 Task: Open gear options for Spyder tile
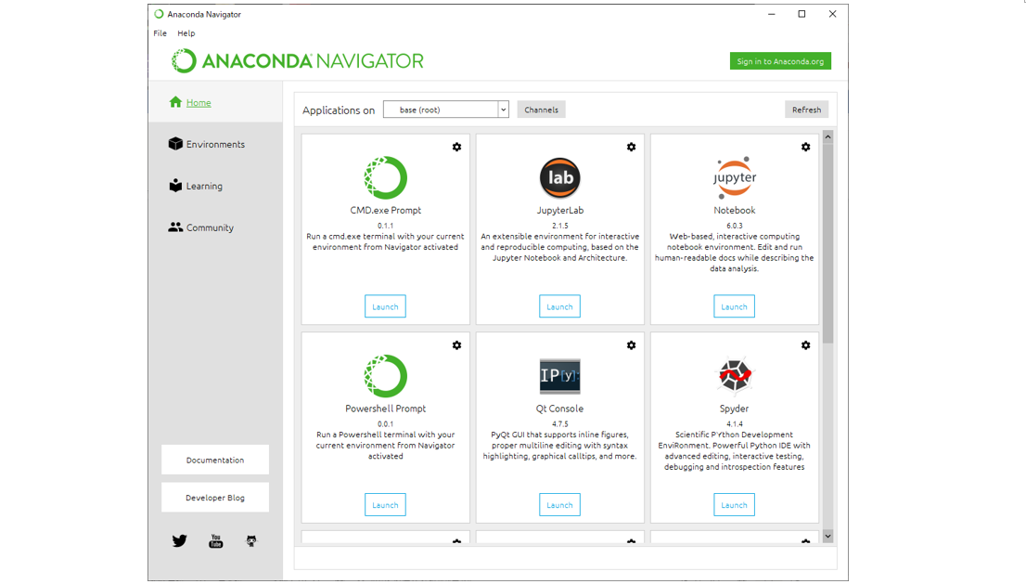point(805,345)
